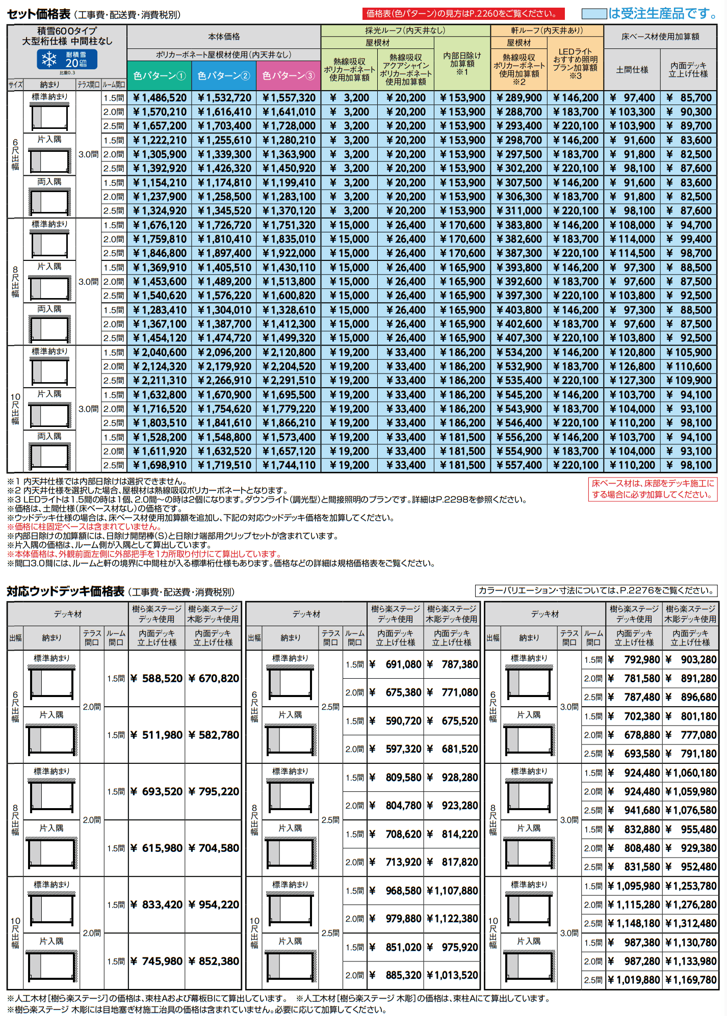Image resolution: width=727 pixels, height=1016 pixels.
Task: Click the deck price ¥852,380
Action: [x=213, y=961]
